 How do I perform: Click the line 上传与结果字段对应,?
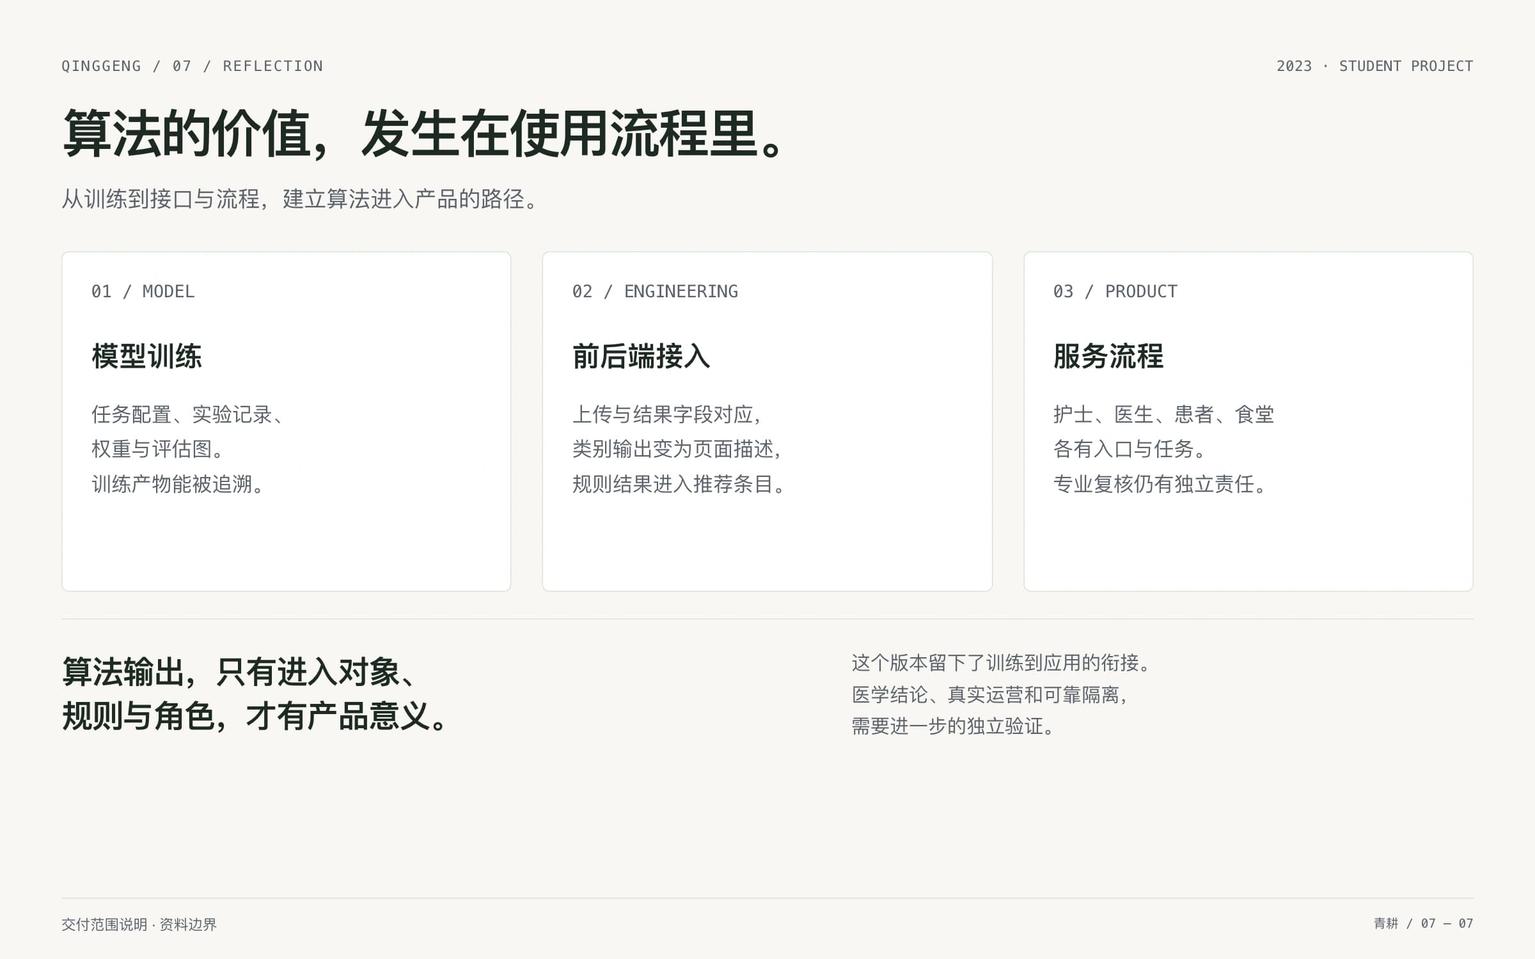click(x=666, y=414)
